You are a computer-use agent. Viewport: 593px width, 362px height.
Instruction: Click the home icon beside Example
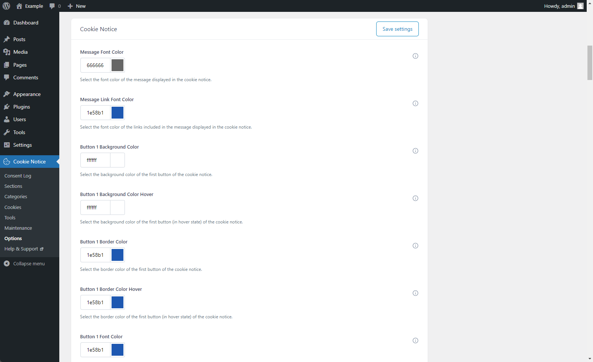pyautogui.click(x=19, y=6)
